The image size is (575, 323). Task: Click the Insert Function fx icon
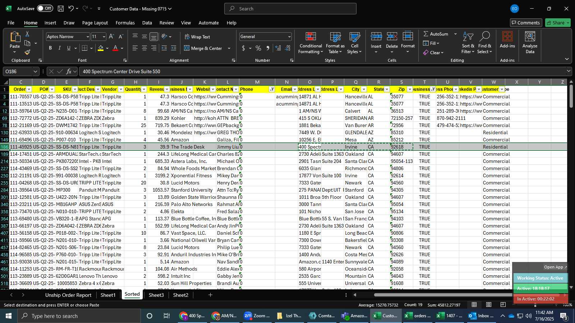pos(69,71)
